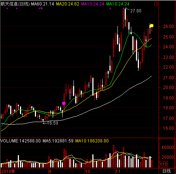
Task: Click the 16.59 low price annotation
Action: [52, 123]
